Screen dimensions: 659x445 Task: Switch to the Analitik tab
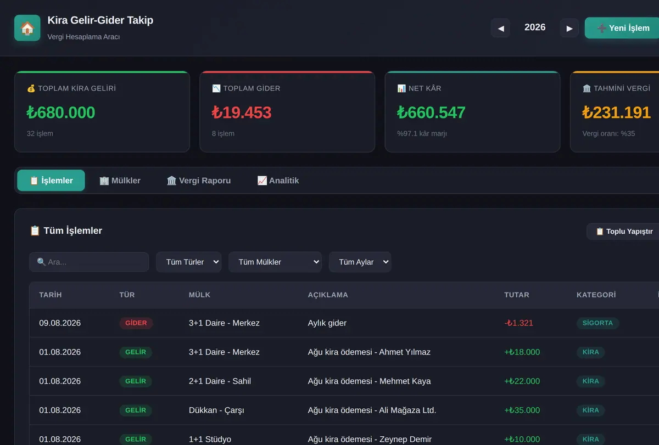click(x=278, y=181)
